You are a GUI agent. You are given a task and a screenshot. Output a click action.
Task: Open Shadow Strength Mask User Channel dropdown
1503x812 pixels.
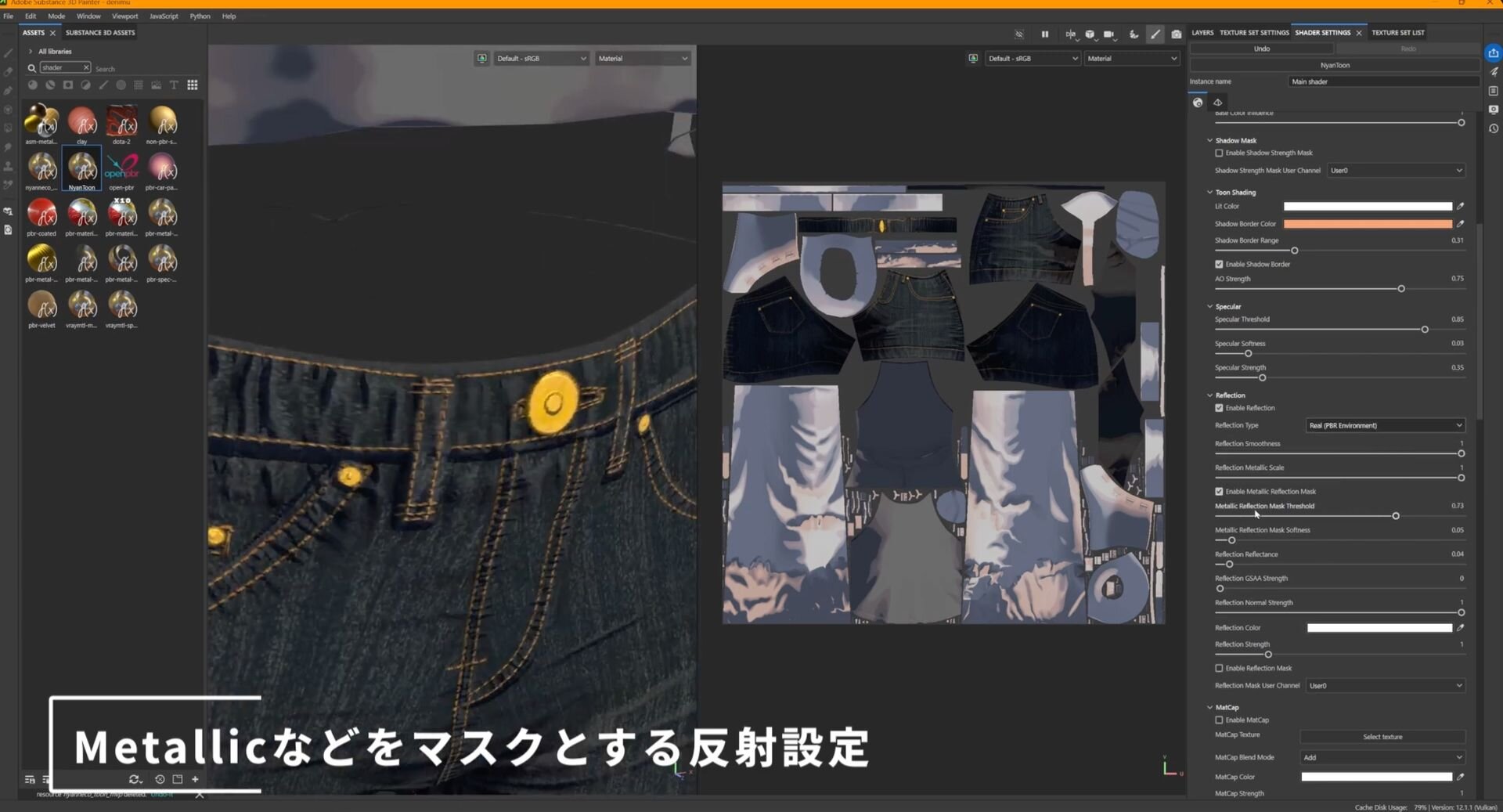pyautogui.click(x=1396, y=170)
